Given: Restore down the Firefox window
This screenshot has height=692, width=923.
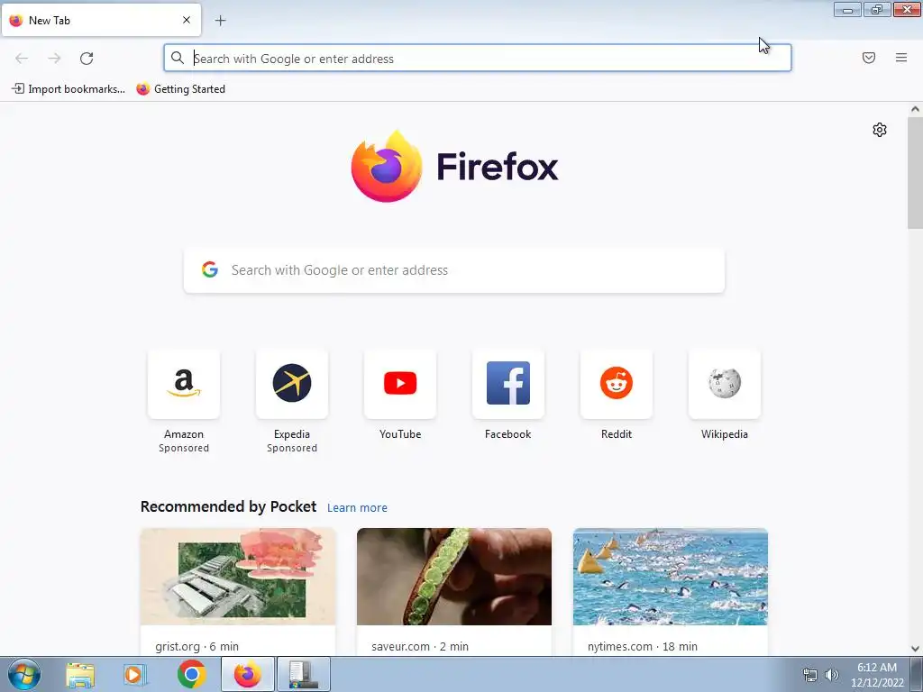Looking at the screenshot, I should (877, 9).
